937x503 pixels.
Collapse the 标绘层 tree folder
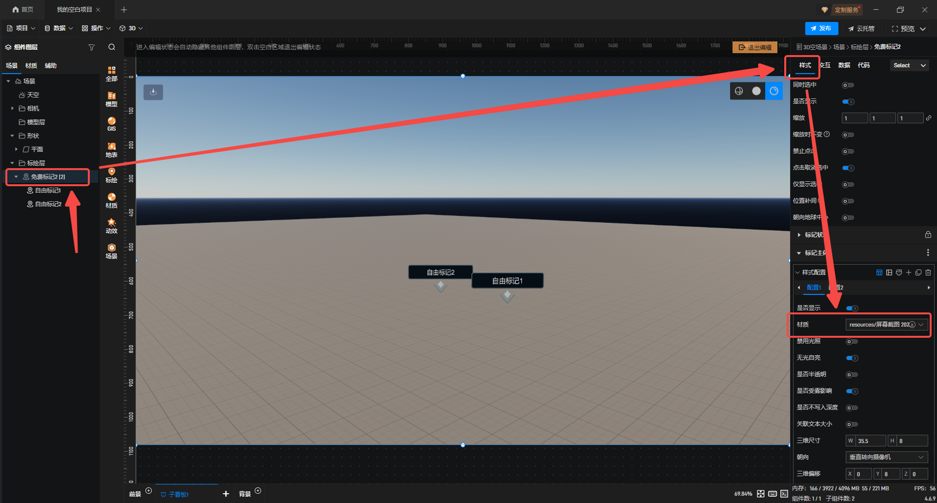click(x=12, y=163)
